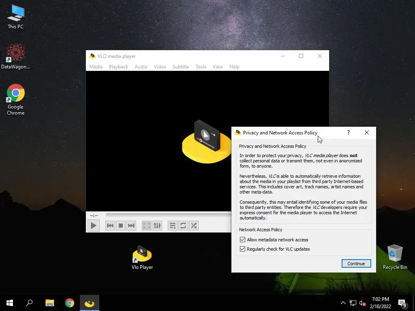Open the Playback menu
Image resolution: width=415 pixels, height=311 pixels.
click(x=119, y=67)
